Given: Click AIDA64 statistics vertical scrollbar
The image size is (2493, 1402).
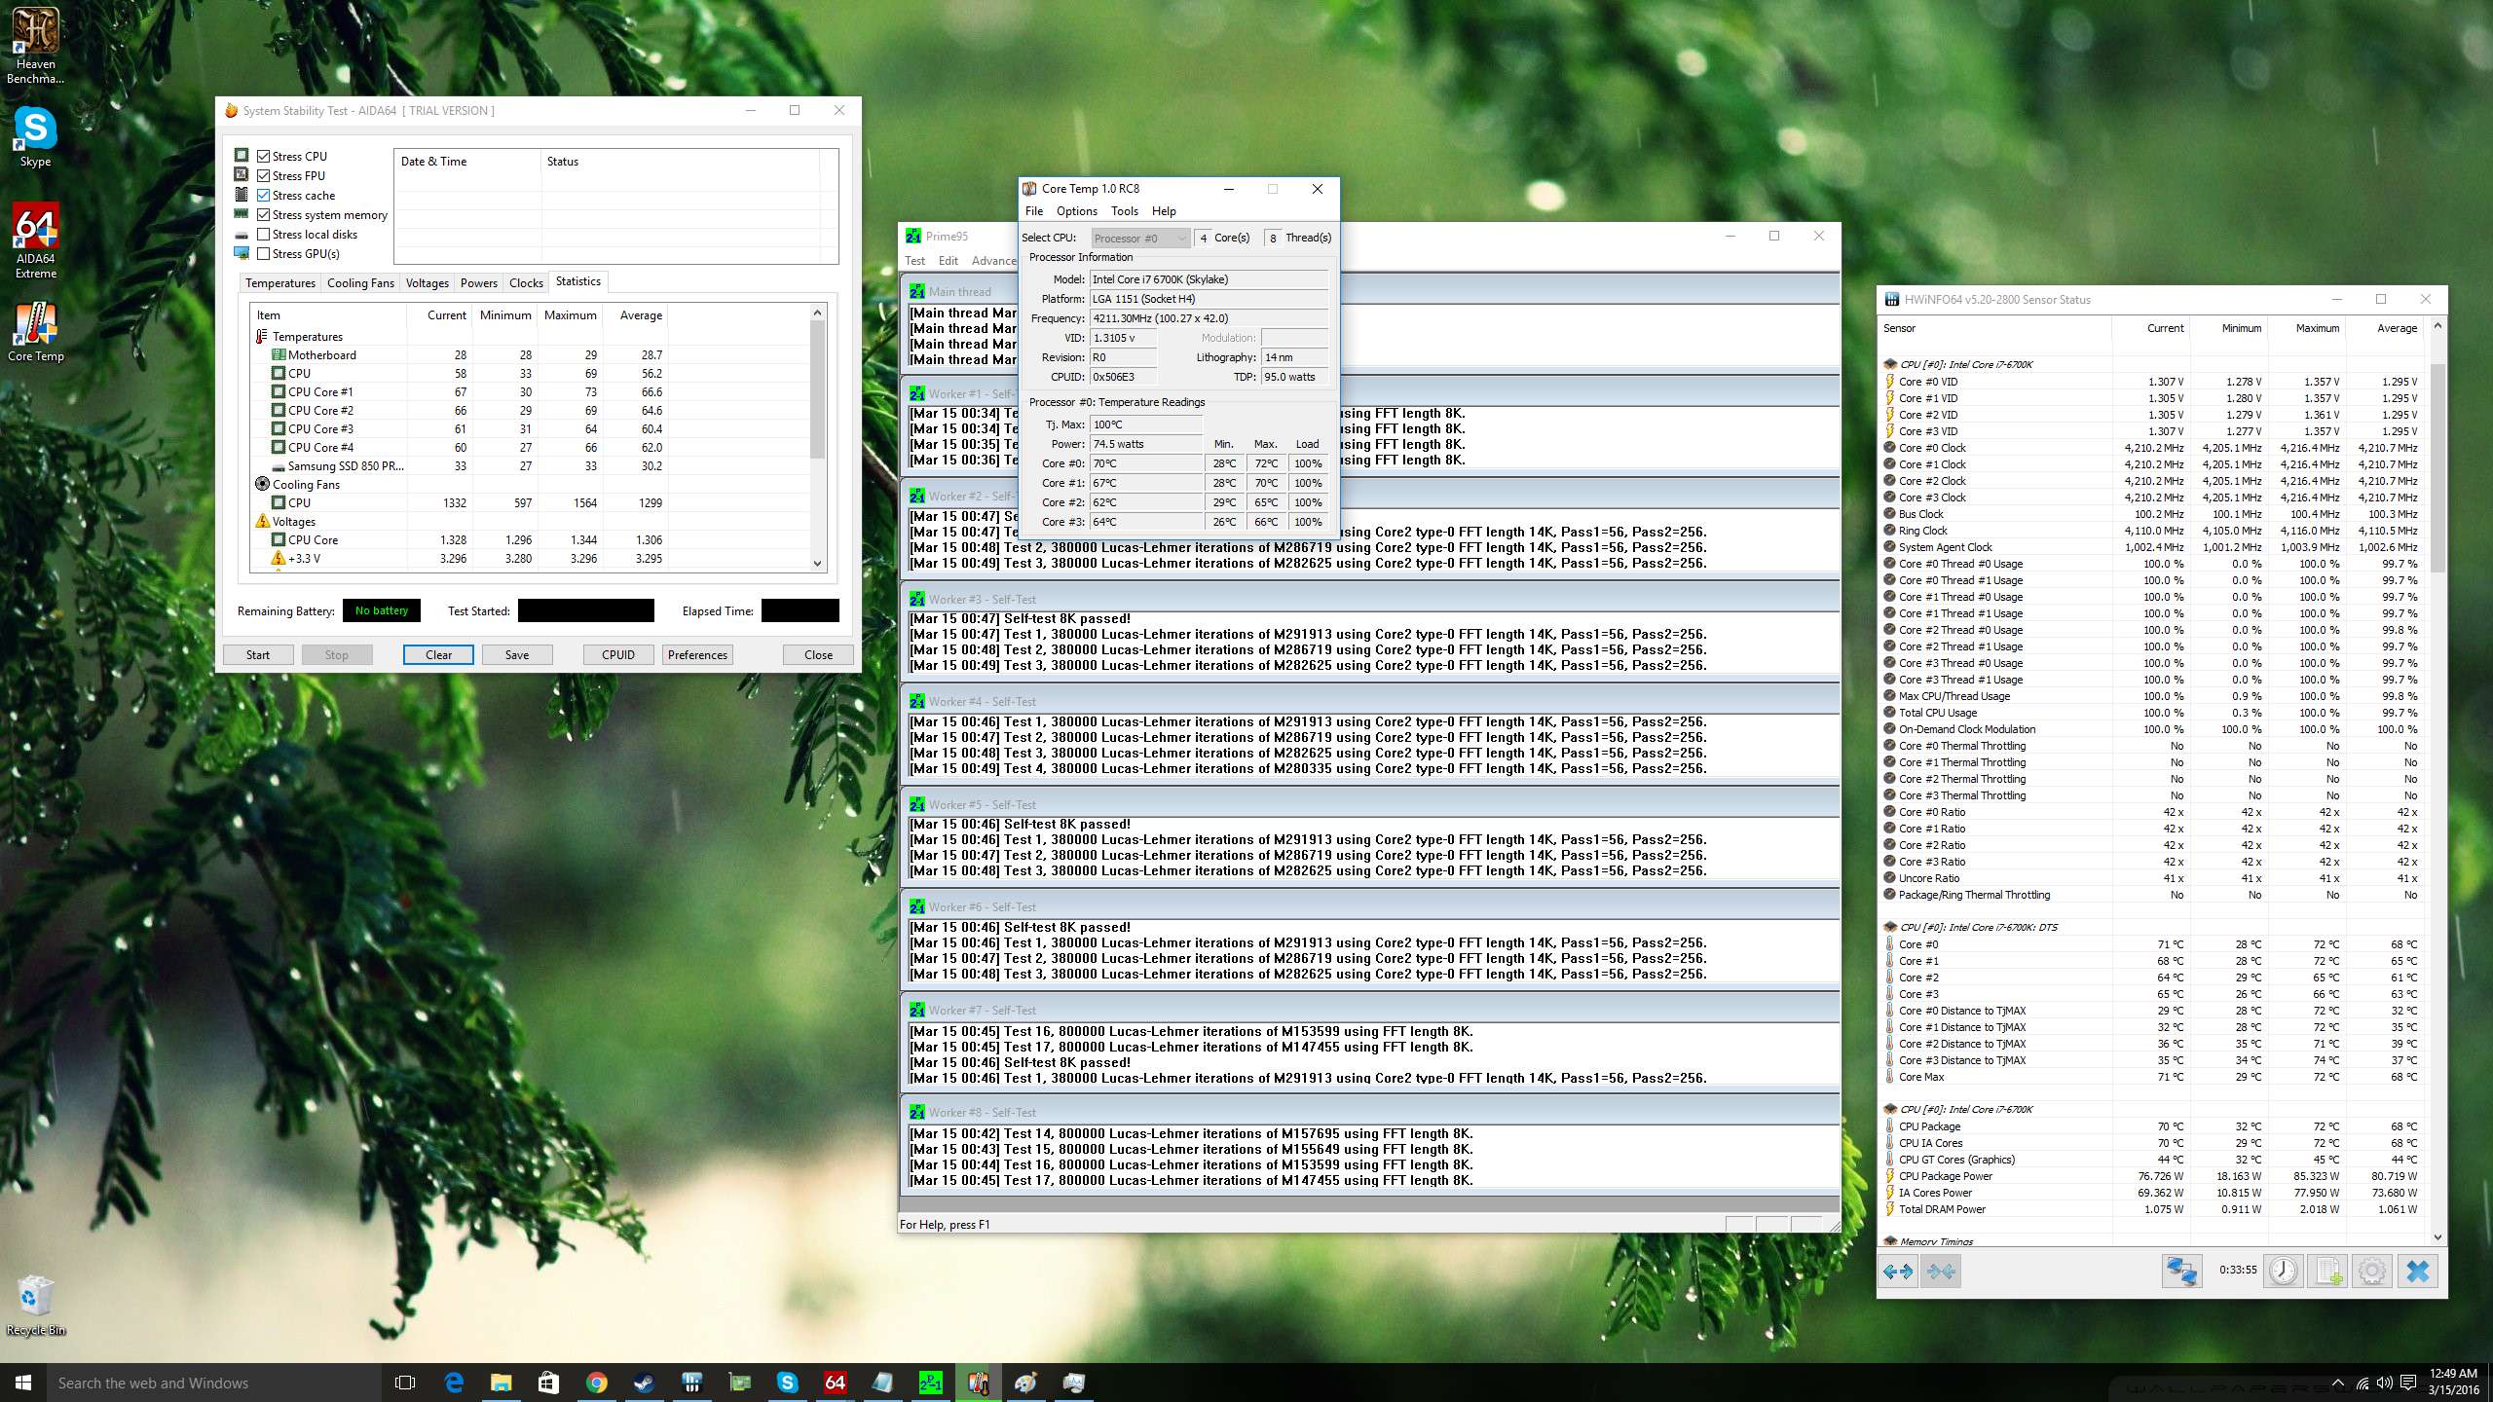Looking at the screenshot, I should coord(817,437).
